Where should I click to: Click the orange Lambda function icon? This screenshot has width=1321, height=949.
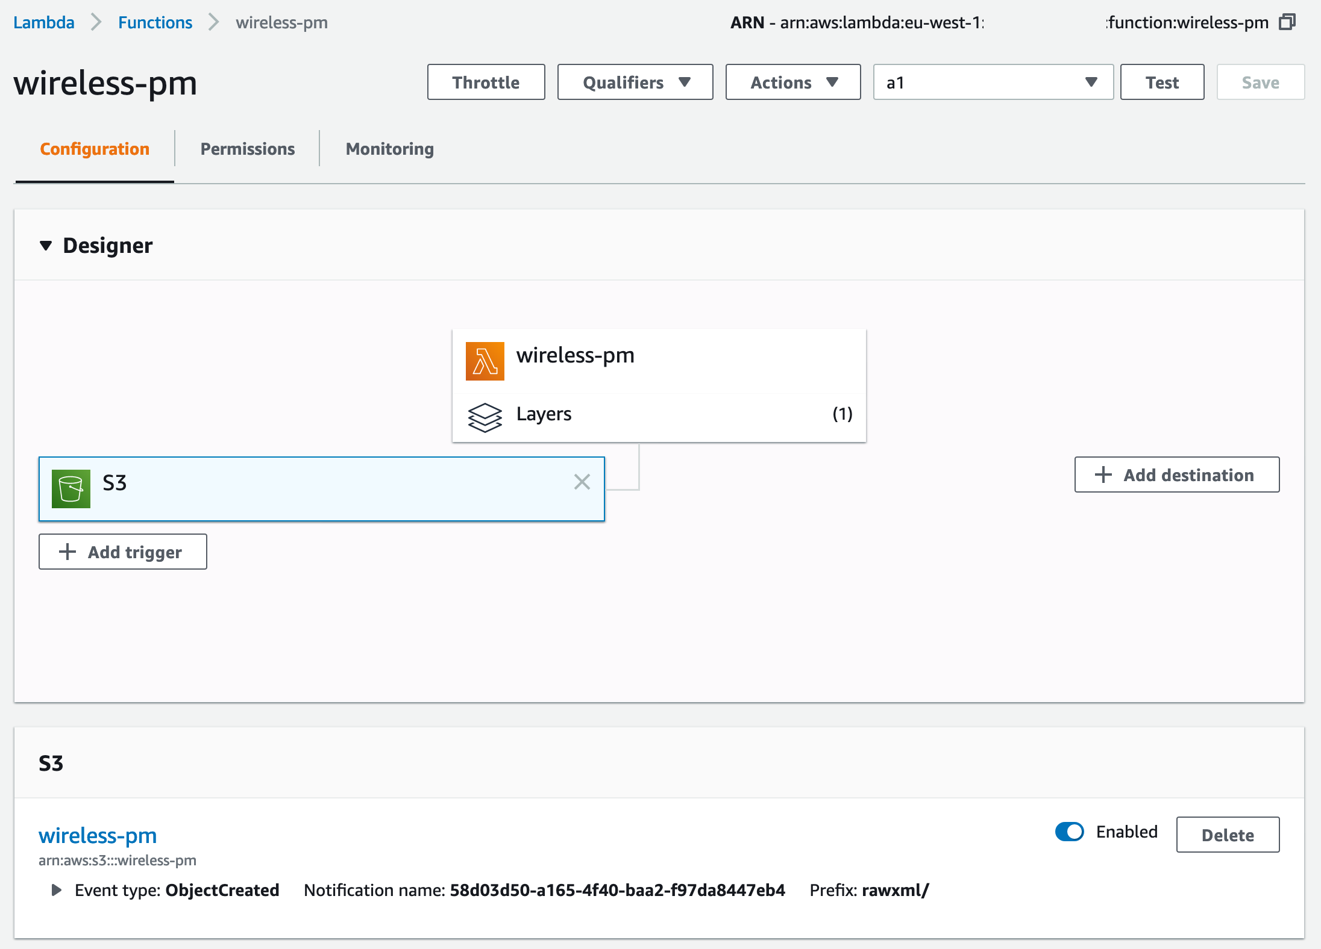coord(485,361)
